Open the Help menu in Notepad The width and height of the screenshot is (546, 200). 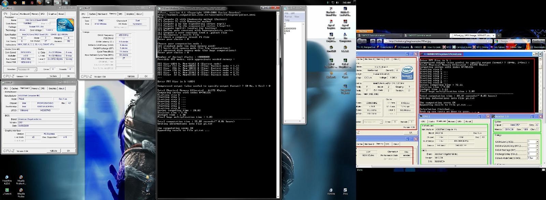click(287, 20)
